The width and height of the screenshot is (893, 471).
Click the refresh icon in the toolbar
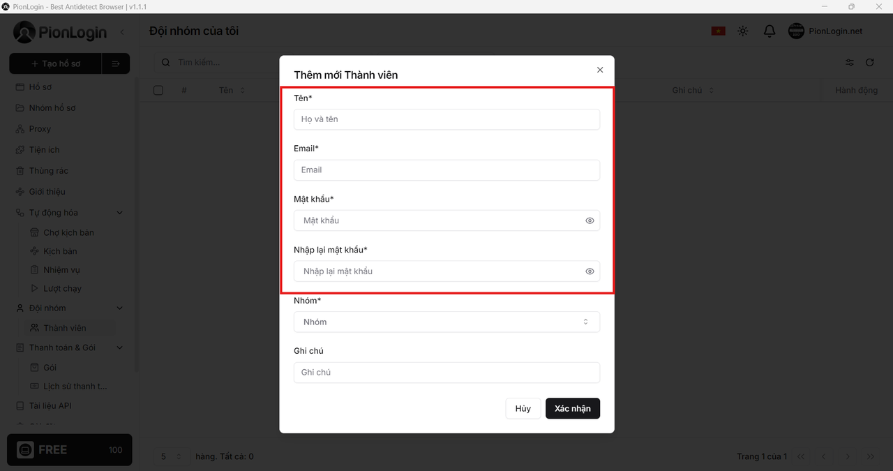(870, 62)
